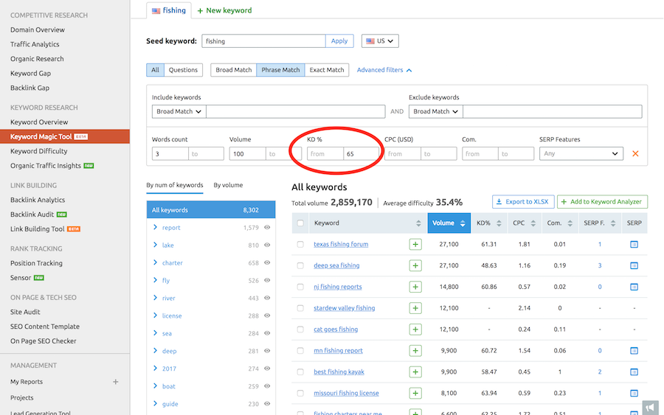Tick checkbox for deep sea fishing

[x=300, y=265]
